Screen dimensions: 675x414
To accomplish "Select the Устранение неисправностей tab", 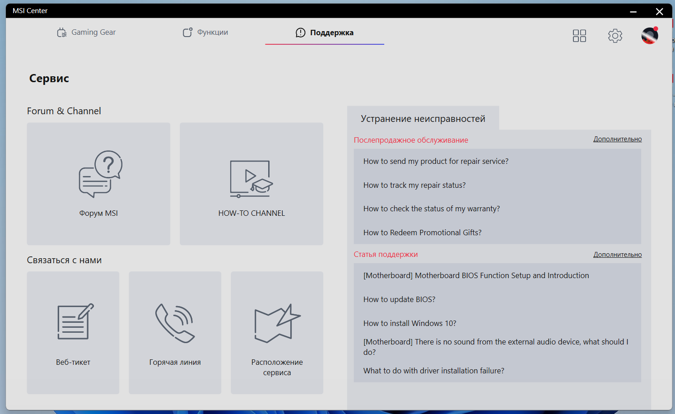I will (x=423, y=118).
